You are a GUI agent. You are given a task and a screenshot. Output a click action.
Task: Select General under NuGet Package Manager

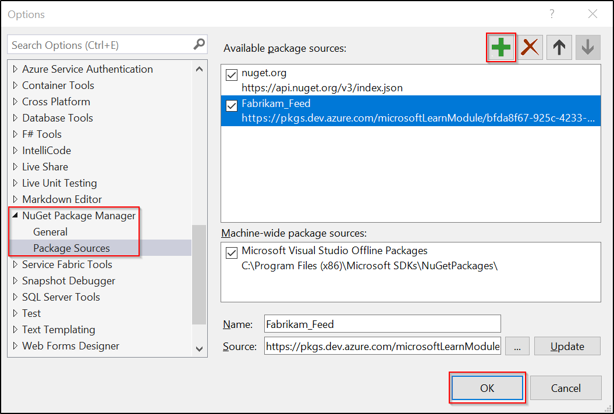coord(50,231)
